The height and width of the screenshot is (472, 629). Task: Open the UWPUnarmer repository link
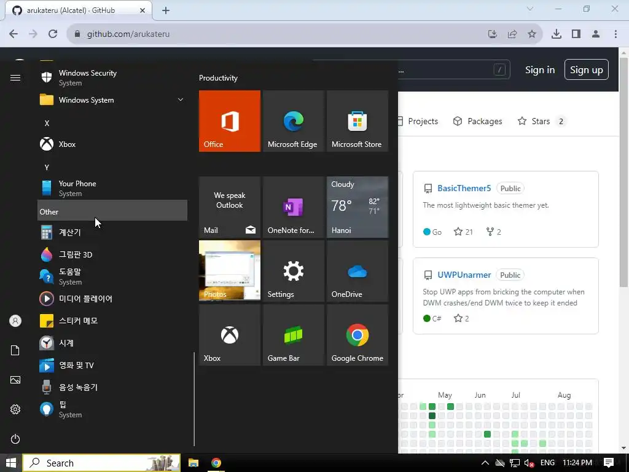coord(464,275)
